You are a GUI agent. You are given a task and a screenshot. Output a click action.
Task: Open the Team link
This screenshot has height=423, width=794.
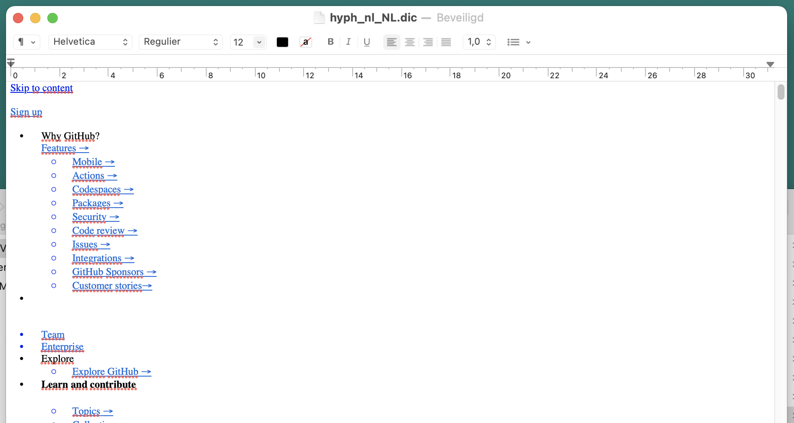53,335
